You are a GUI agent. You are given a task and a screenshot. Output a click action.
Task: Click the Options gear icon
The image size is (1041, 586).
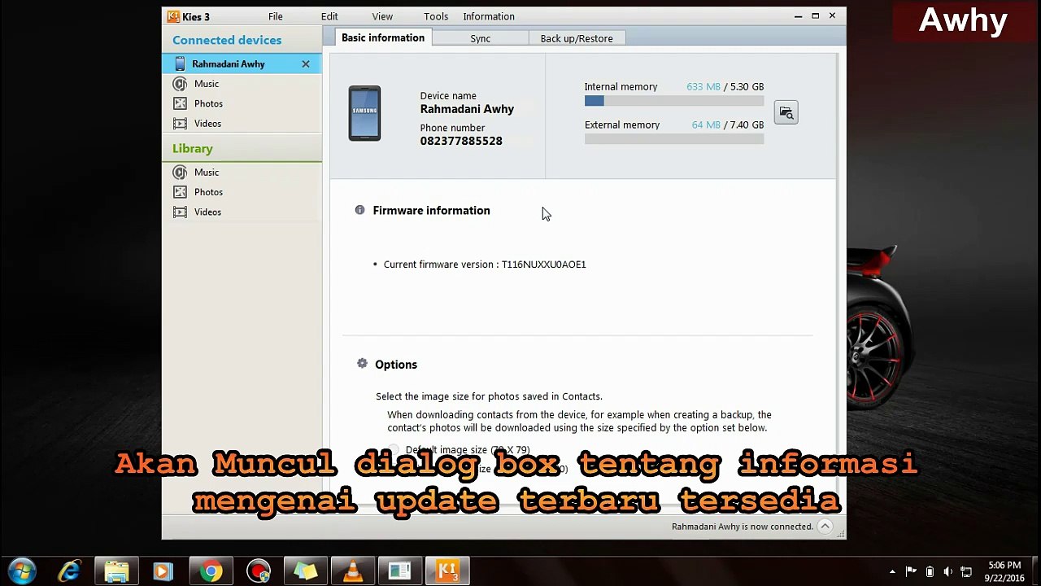362,364
